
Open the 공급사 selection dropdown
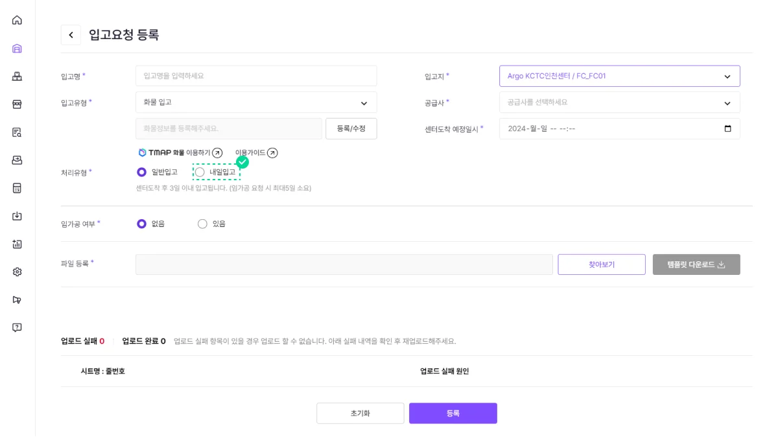coord(619,102)
